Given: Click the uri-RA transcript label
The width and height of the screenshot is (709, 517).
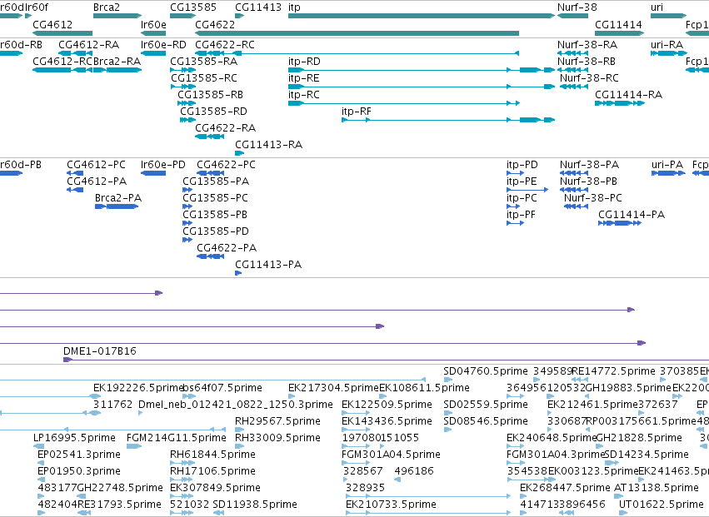Looking at the screenshot, I should pyautogui.click(x=667, y=44).
